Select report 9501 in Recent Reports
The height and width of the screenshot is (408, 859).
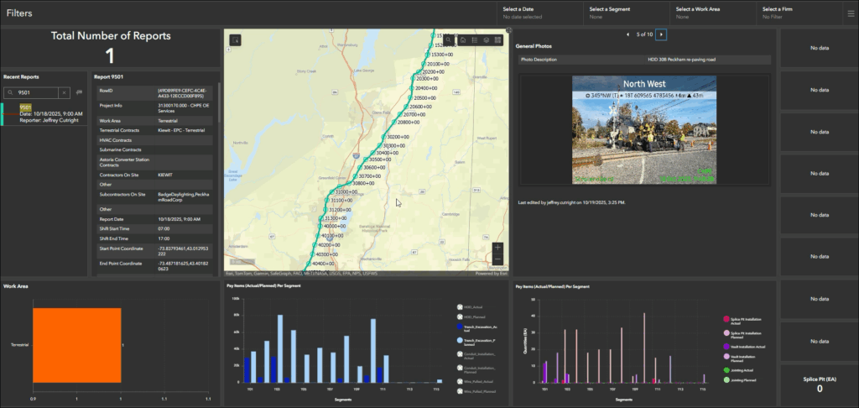pyautogui.click(x=44, y=113)
